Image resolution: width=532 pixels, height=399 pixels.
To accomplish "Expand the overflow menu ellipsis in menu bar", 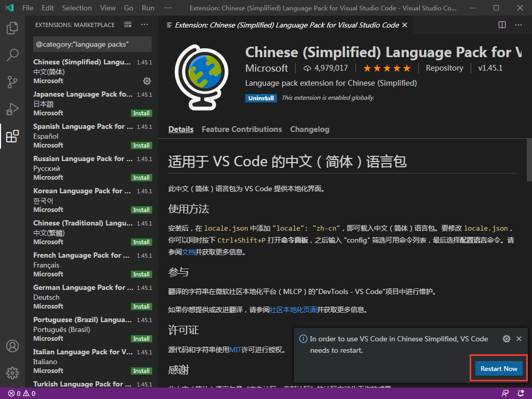I will coord(168,8).
